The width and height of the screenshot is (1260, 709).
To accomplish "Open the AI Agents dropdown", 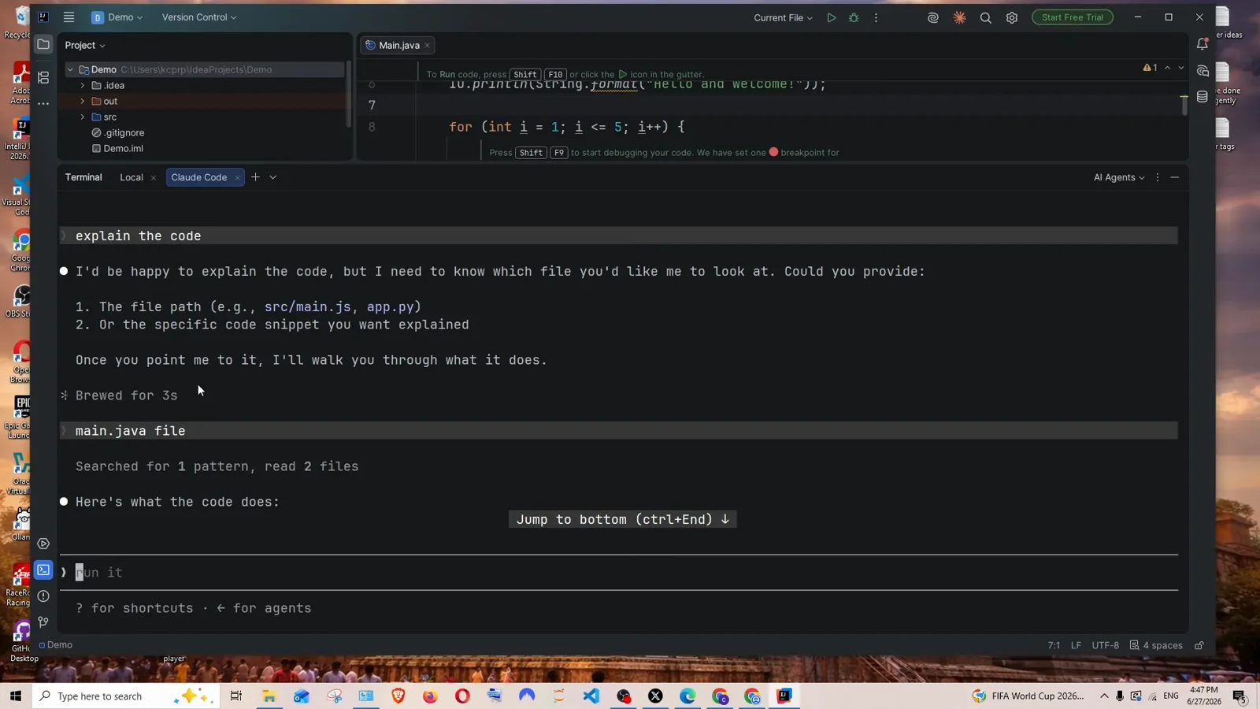I will click(x=1118, y=177).
